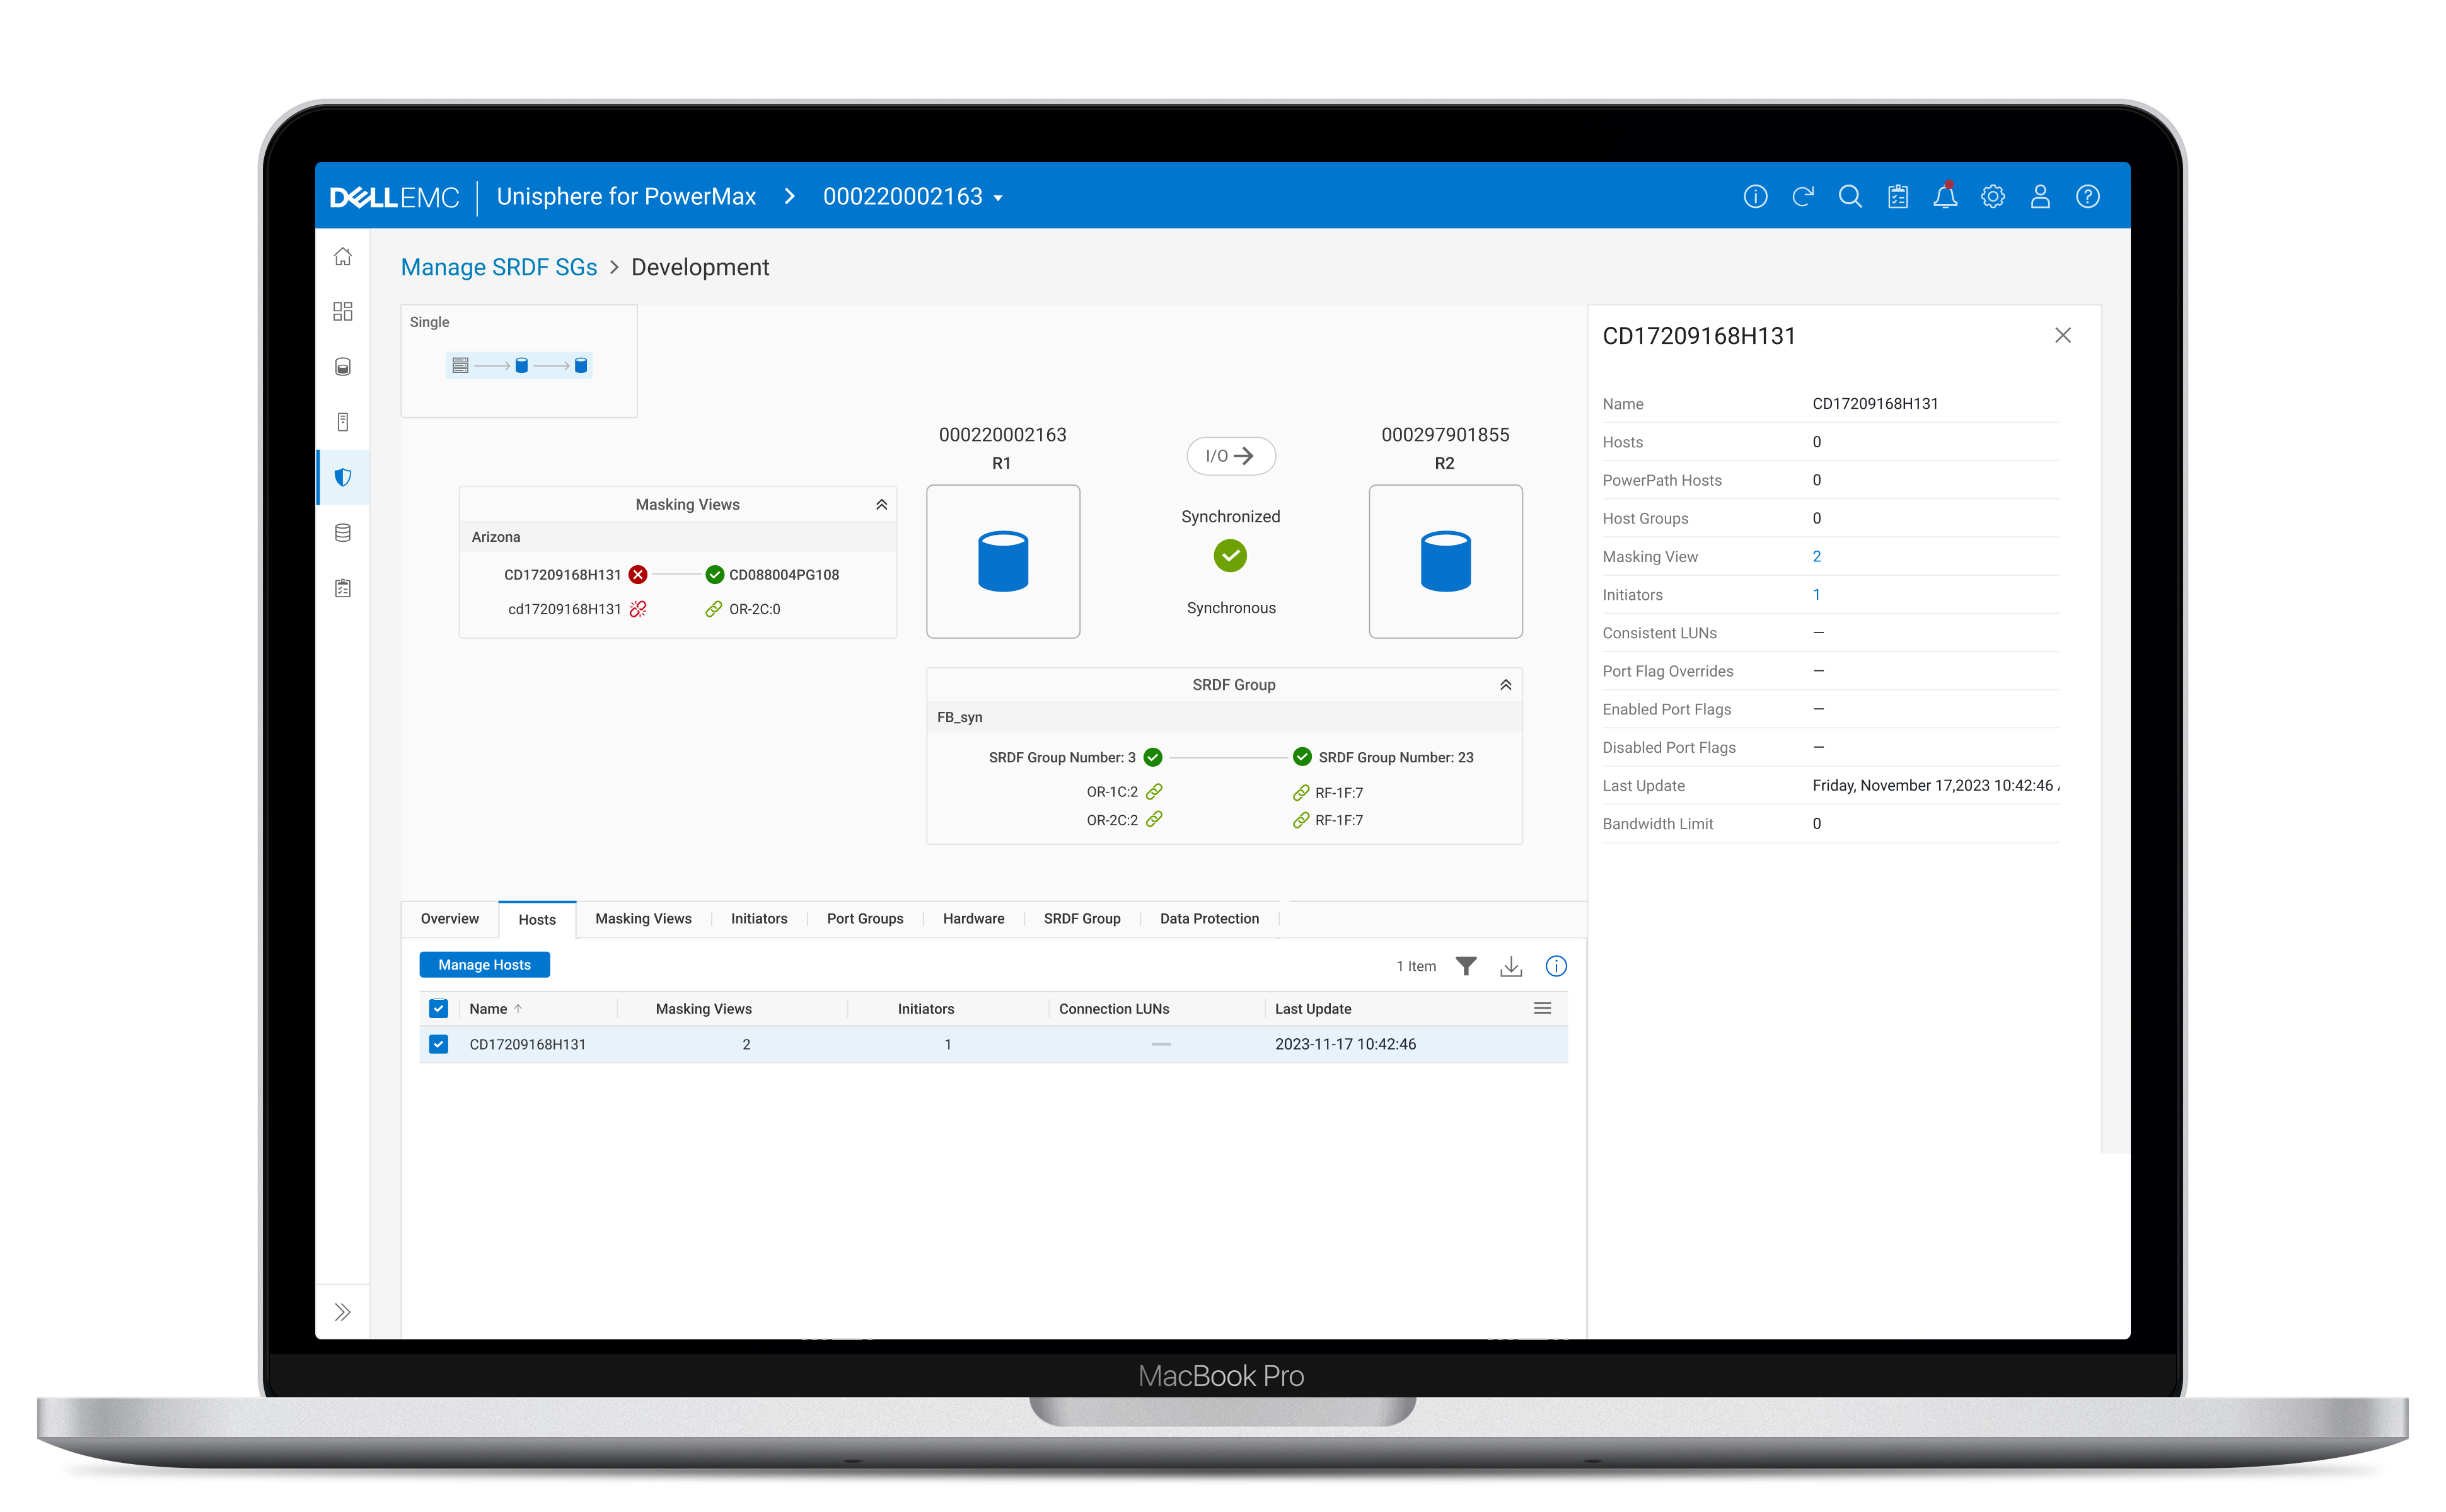Sort by the Last Update column header
2446x1512 pixels.
pos(1313,1009)
